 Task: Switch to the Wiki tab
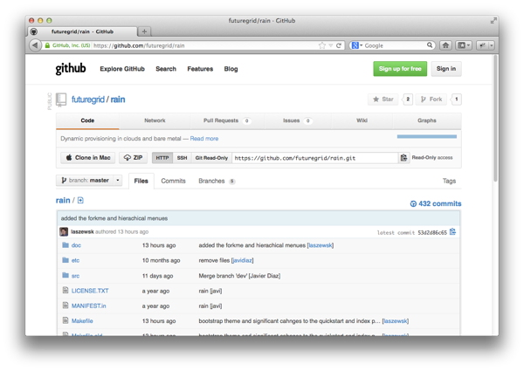362,120
